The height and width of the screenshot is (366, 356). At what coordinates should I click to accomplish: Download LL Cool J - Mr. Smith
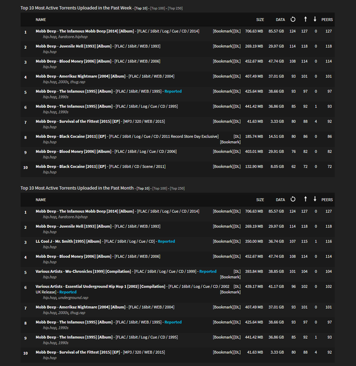click(237, 241)
